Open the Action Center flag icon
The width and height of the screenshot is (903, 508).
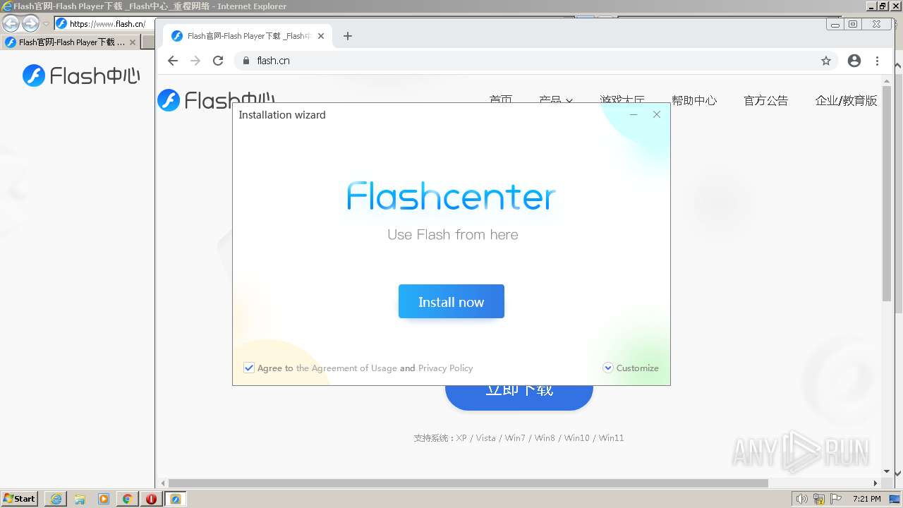pyautogui.click(x=836, y=499)
